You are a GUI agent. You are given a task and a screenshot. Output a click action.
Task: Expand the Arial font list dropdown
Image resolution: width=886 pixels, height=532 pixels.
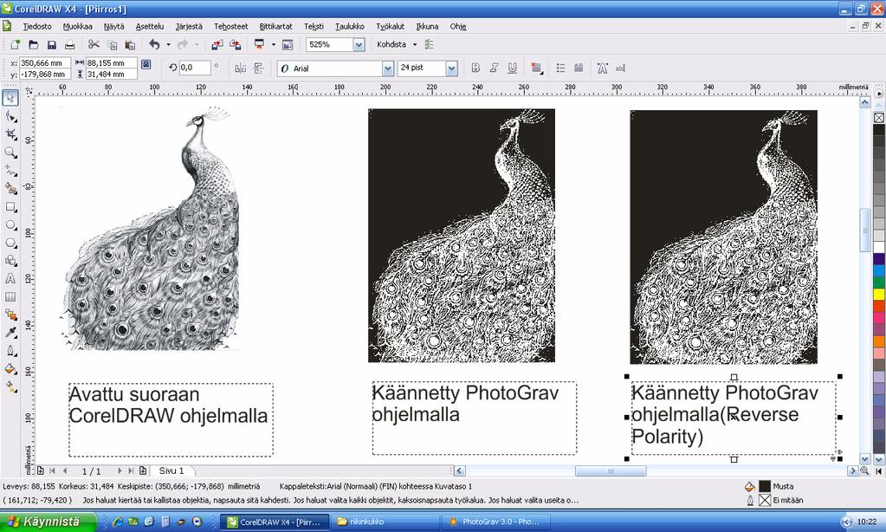388,68
